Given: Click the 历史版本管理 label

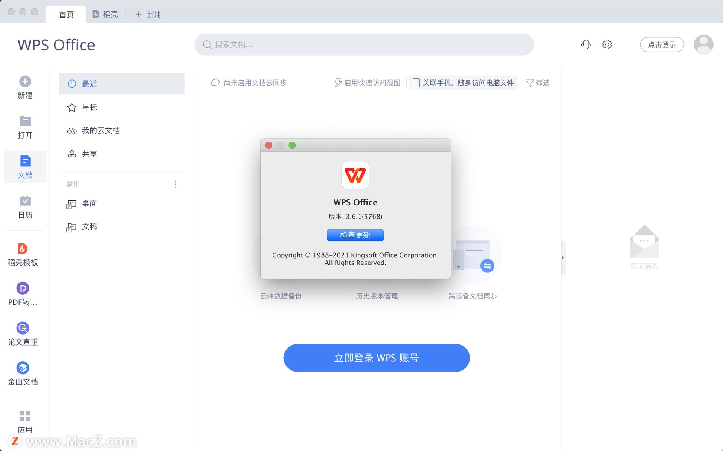Looking at the screenshot, I should click(x=377, y=296).
